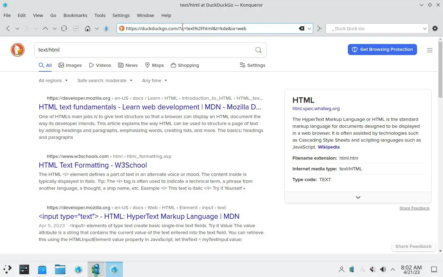
Task: Open the Safe search: moderate dropdown
Action: [x=105, y=80]
